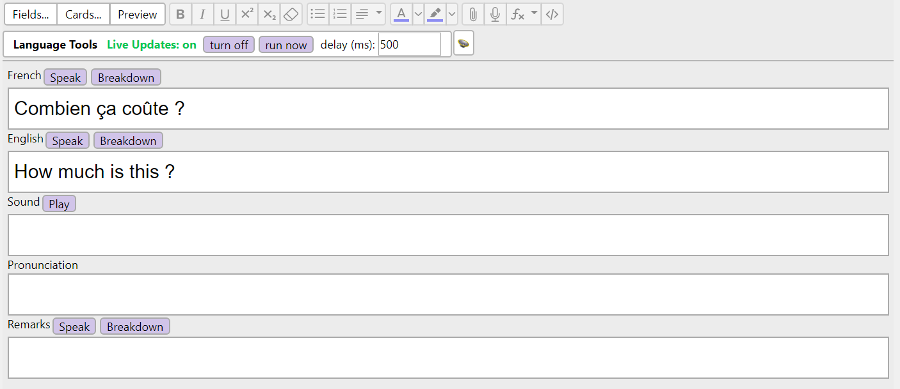Apply subscript formatting
The width and height of the screenshot is (900, 389).
(269, 13)
